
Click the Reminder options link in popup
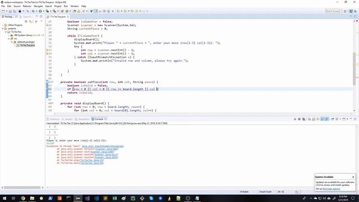click(332, 189)
